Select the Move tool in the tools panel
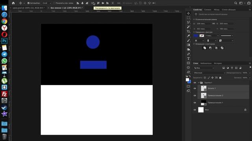 click(x=188, y=13)
